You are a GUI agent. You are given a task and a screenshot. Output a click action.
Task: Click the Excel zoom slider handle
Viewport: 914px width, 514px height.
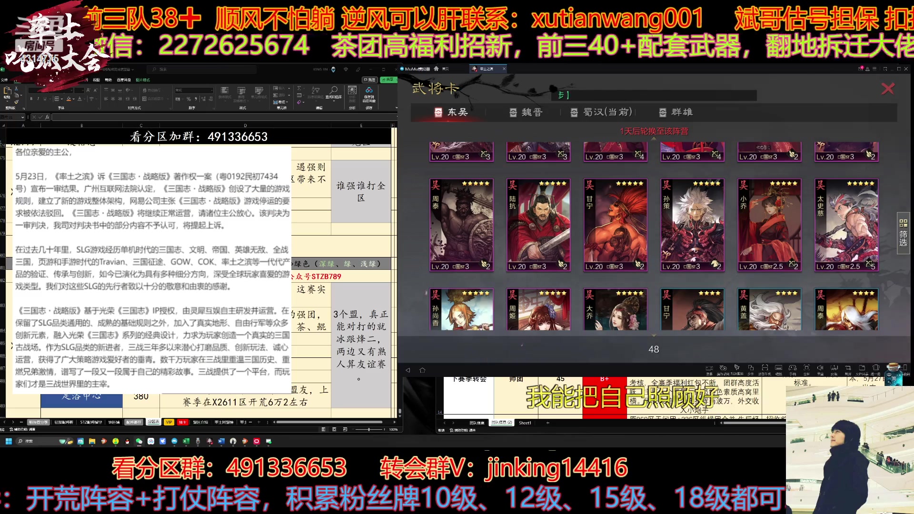(369, 429)
